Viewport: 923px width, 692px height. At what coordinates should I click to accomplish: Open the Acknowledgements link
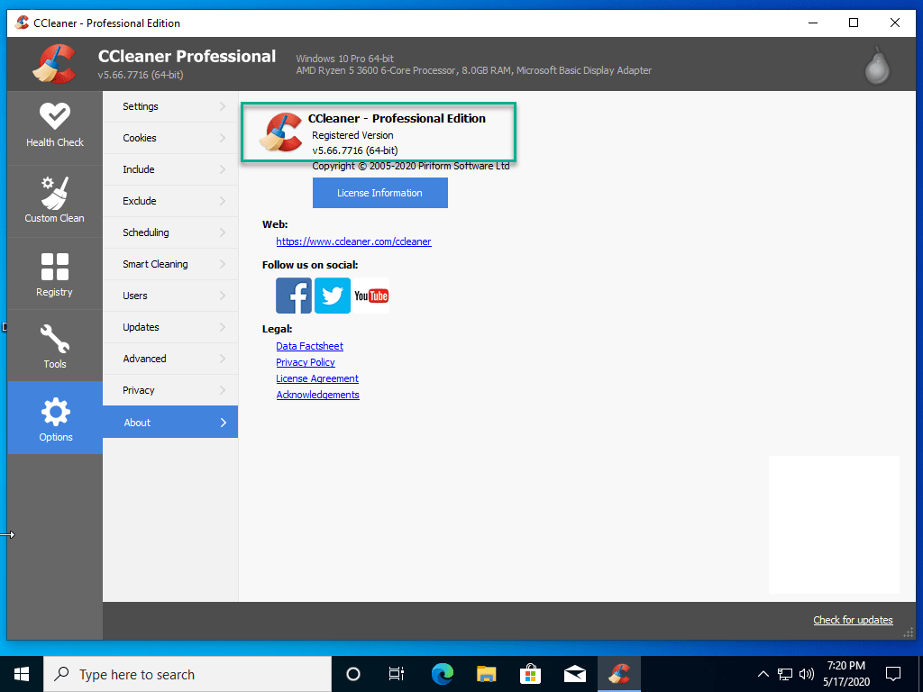point(317,395)
